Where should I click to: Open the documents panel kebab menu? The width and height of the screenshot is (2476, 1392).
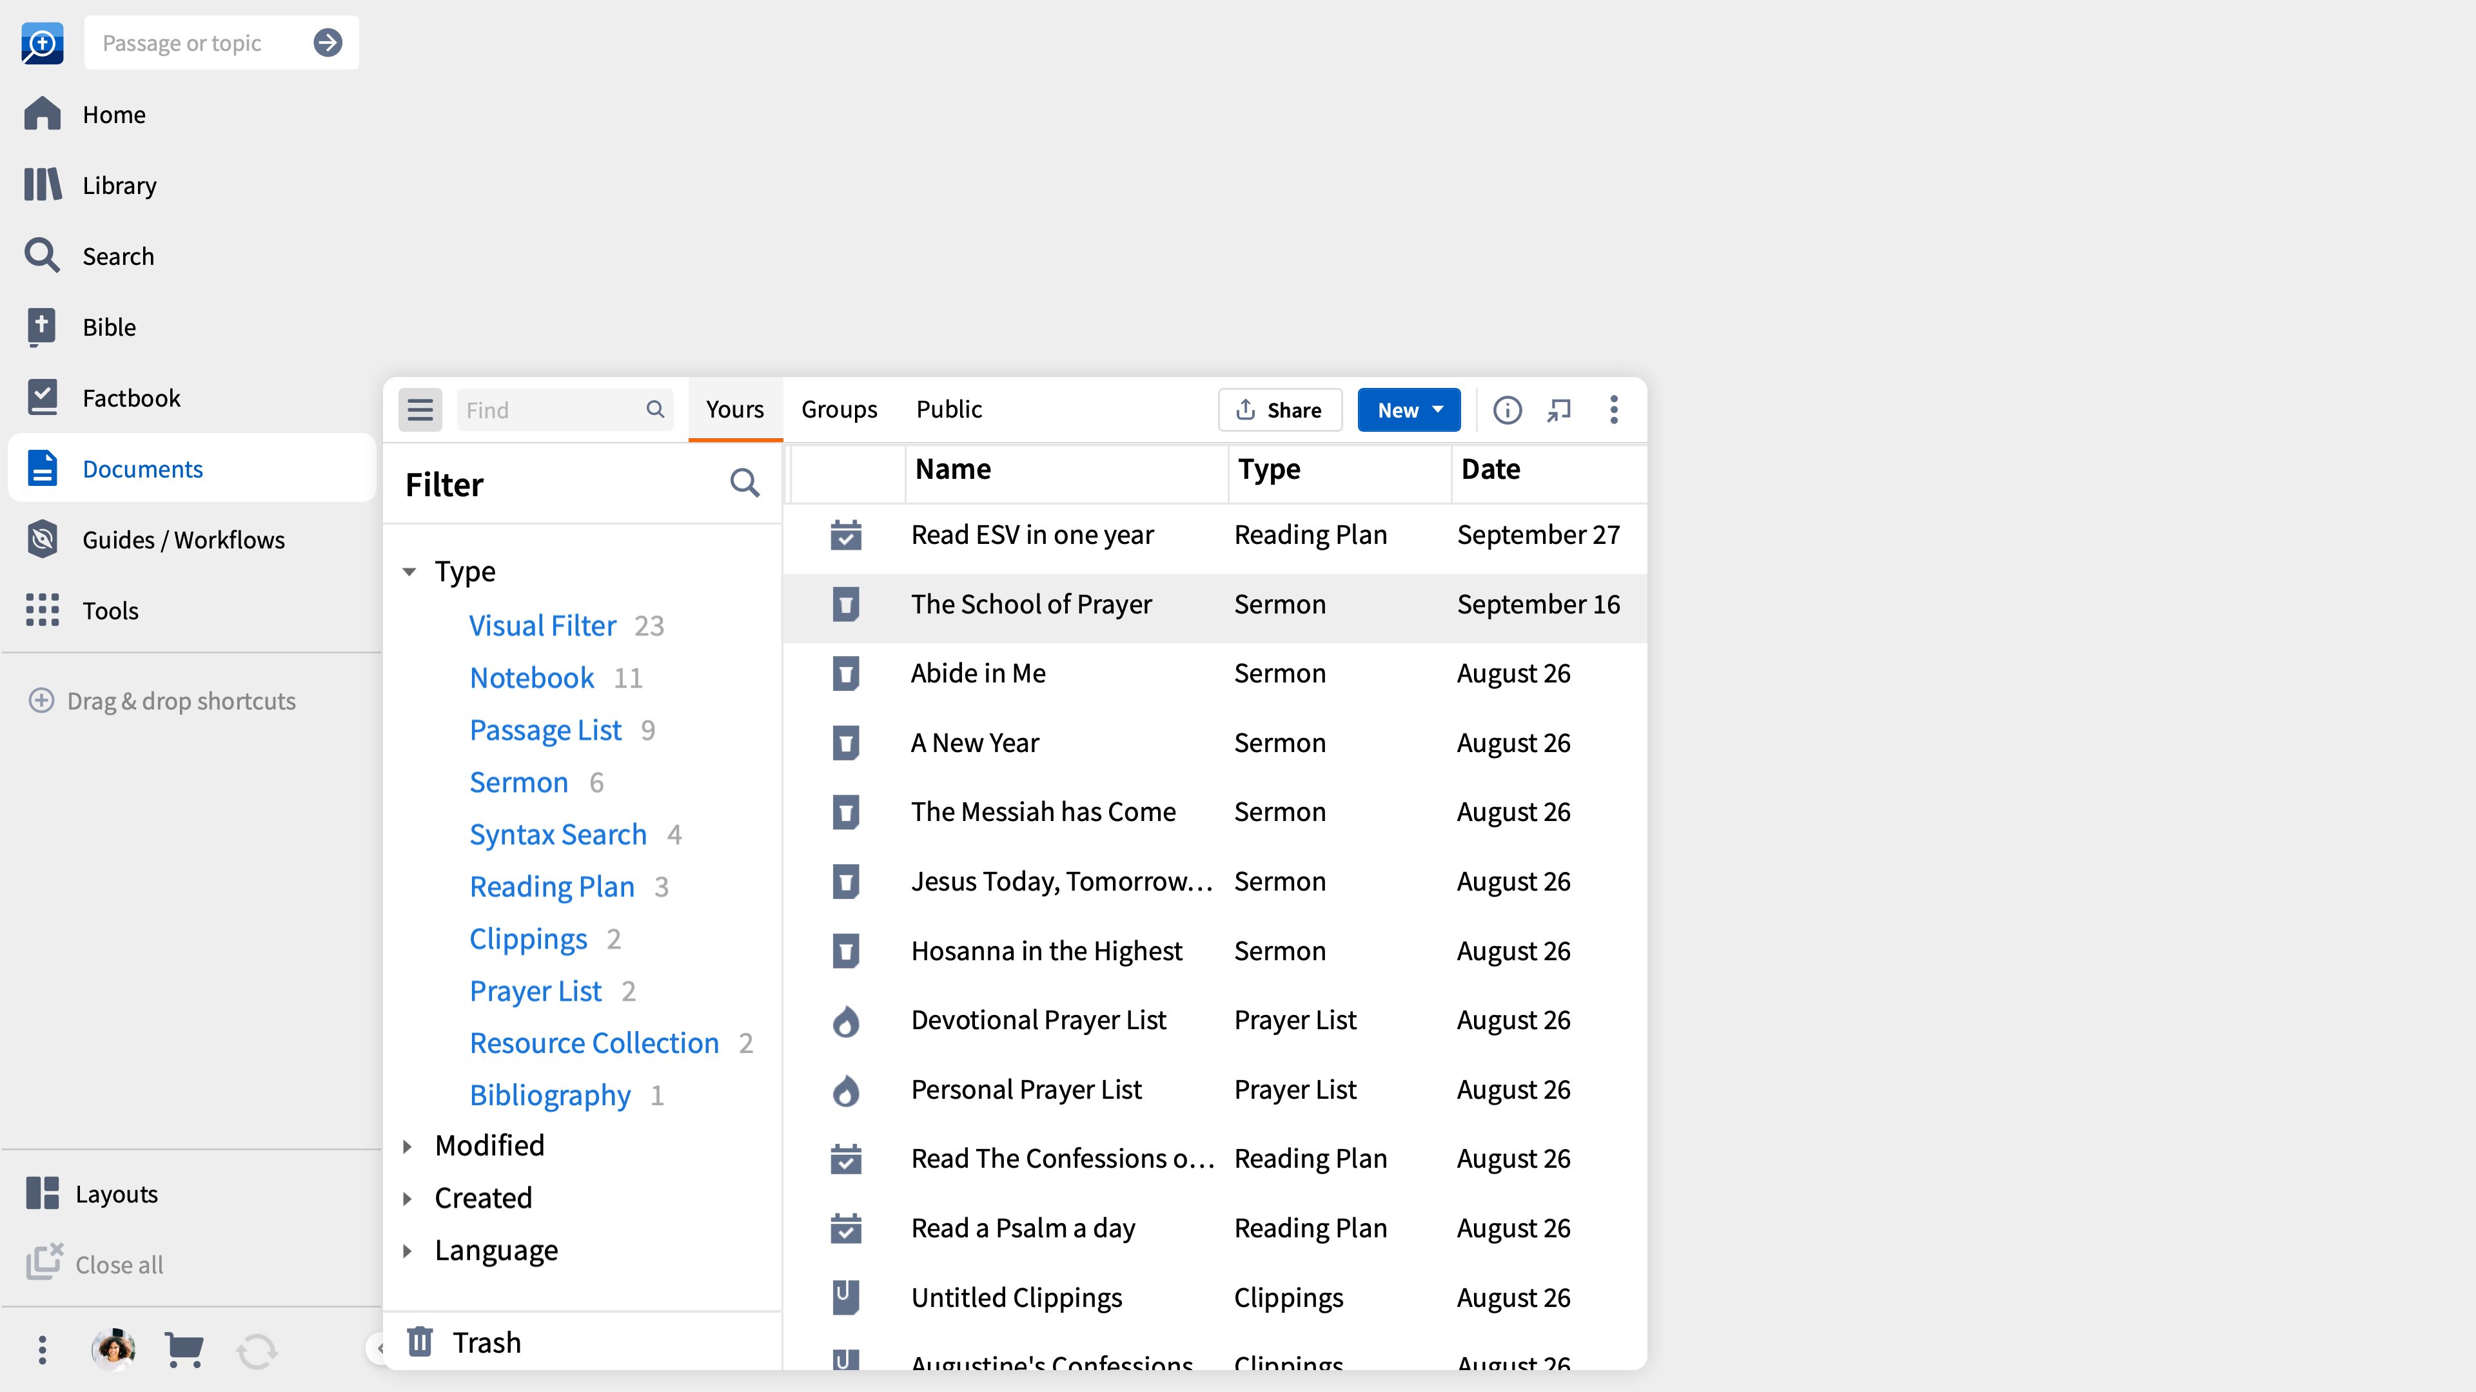click(x=1614, y=411)
